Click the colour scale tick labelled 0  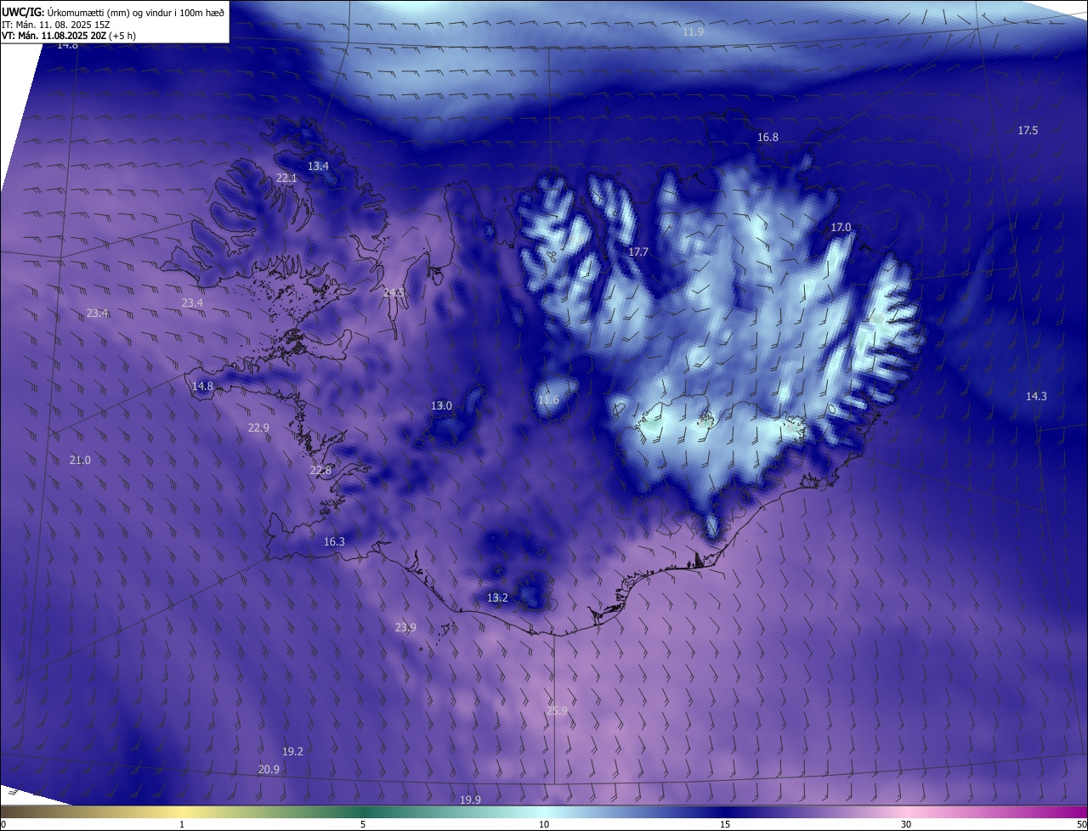[x=3, y=824]
